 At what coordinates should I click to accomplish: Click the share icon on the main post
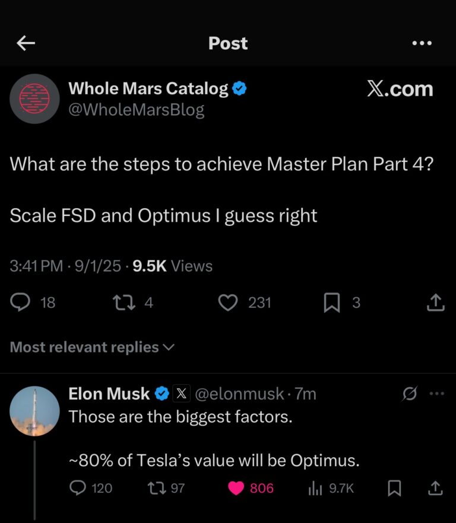coord(435,302)
